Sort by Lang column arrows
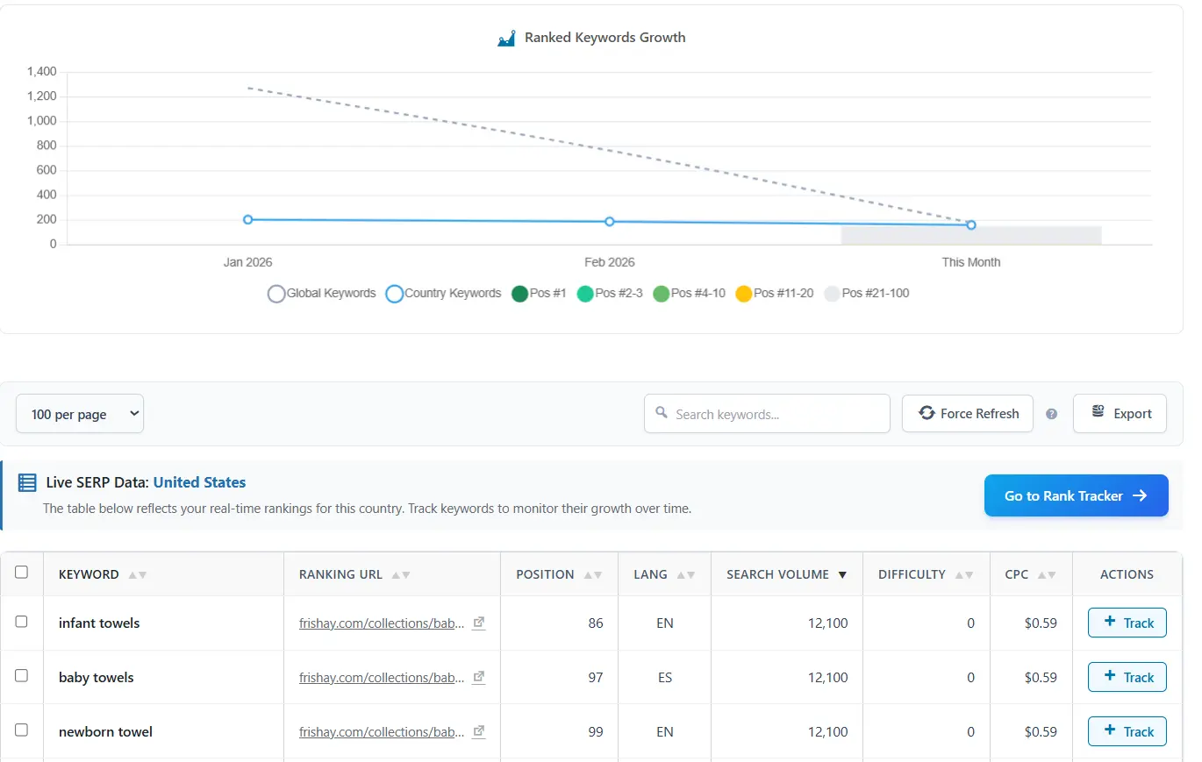The width and height of the screenshot is (1202, 762). (x=686, y=575)
